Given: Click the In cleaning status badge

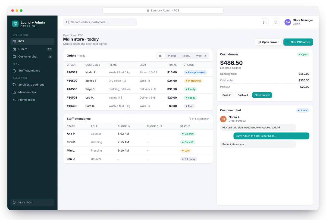Looking at the screenshot, I should pos(193,81).
